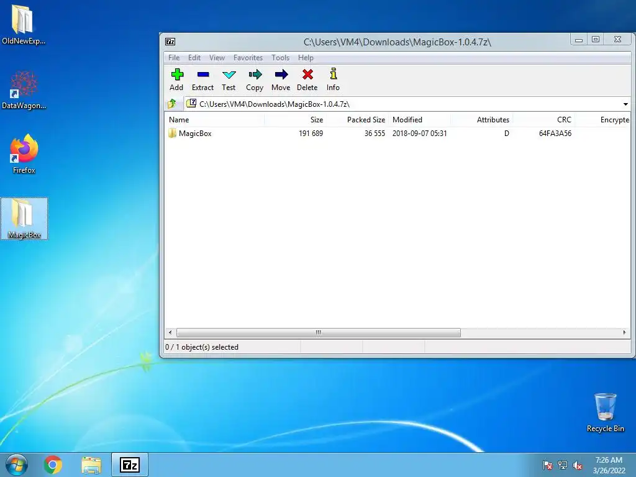Click the size value 191 689
The image size is (636, 477).
coord(311,134)
